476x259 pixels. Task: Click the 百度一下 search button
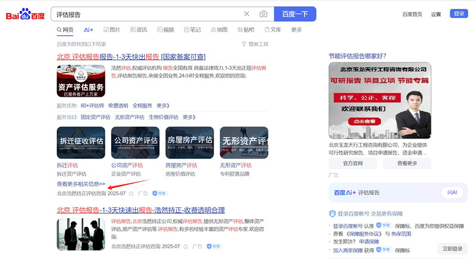coord(295,14)
